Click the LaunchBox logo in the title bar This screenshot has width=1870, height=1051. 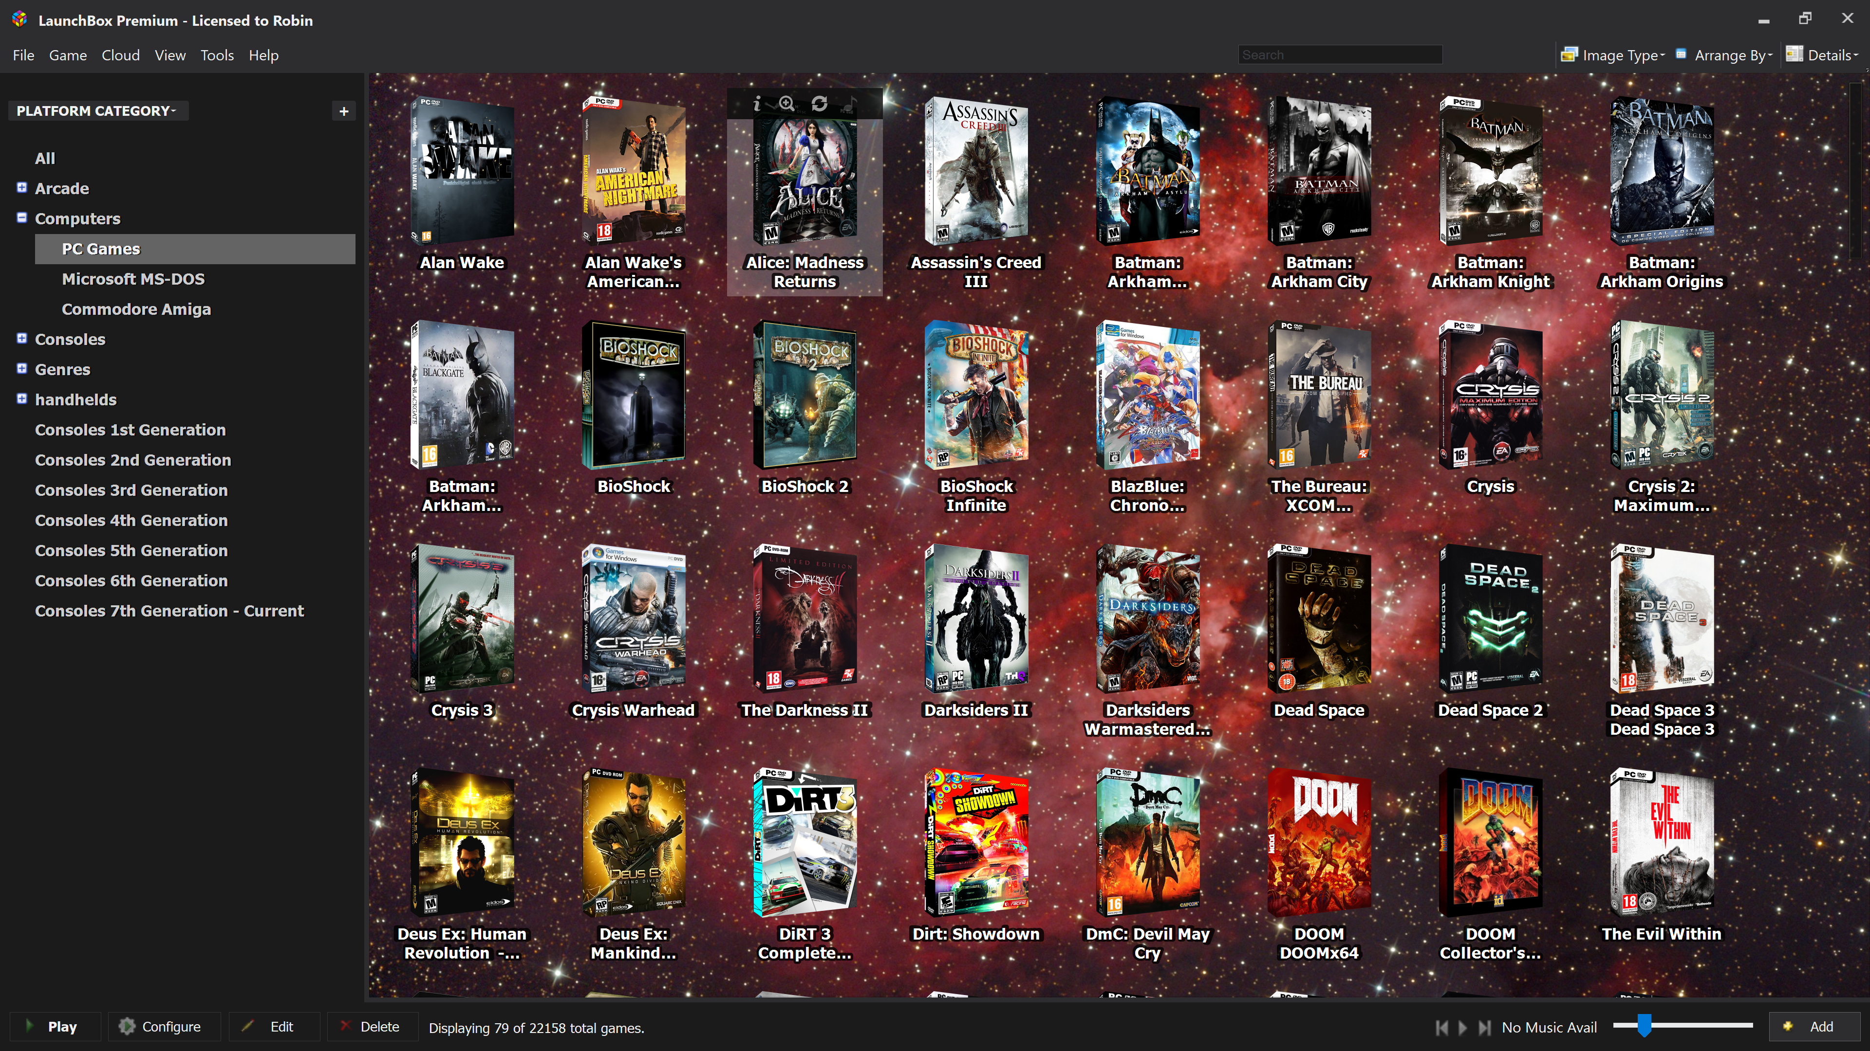point(19,19)
